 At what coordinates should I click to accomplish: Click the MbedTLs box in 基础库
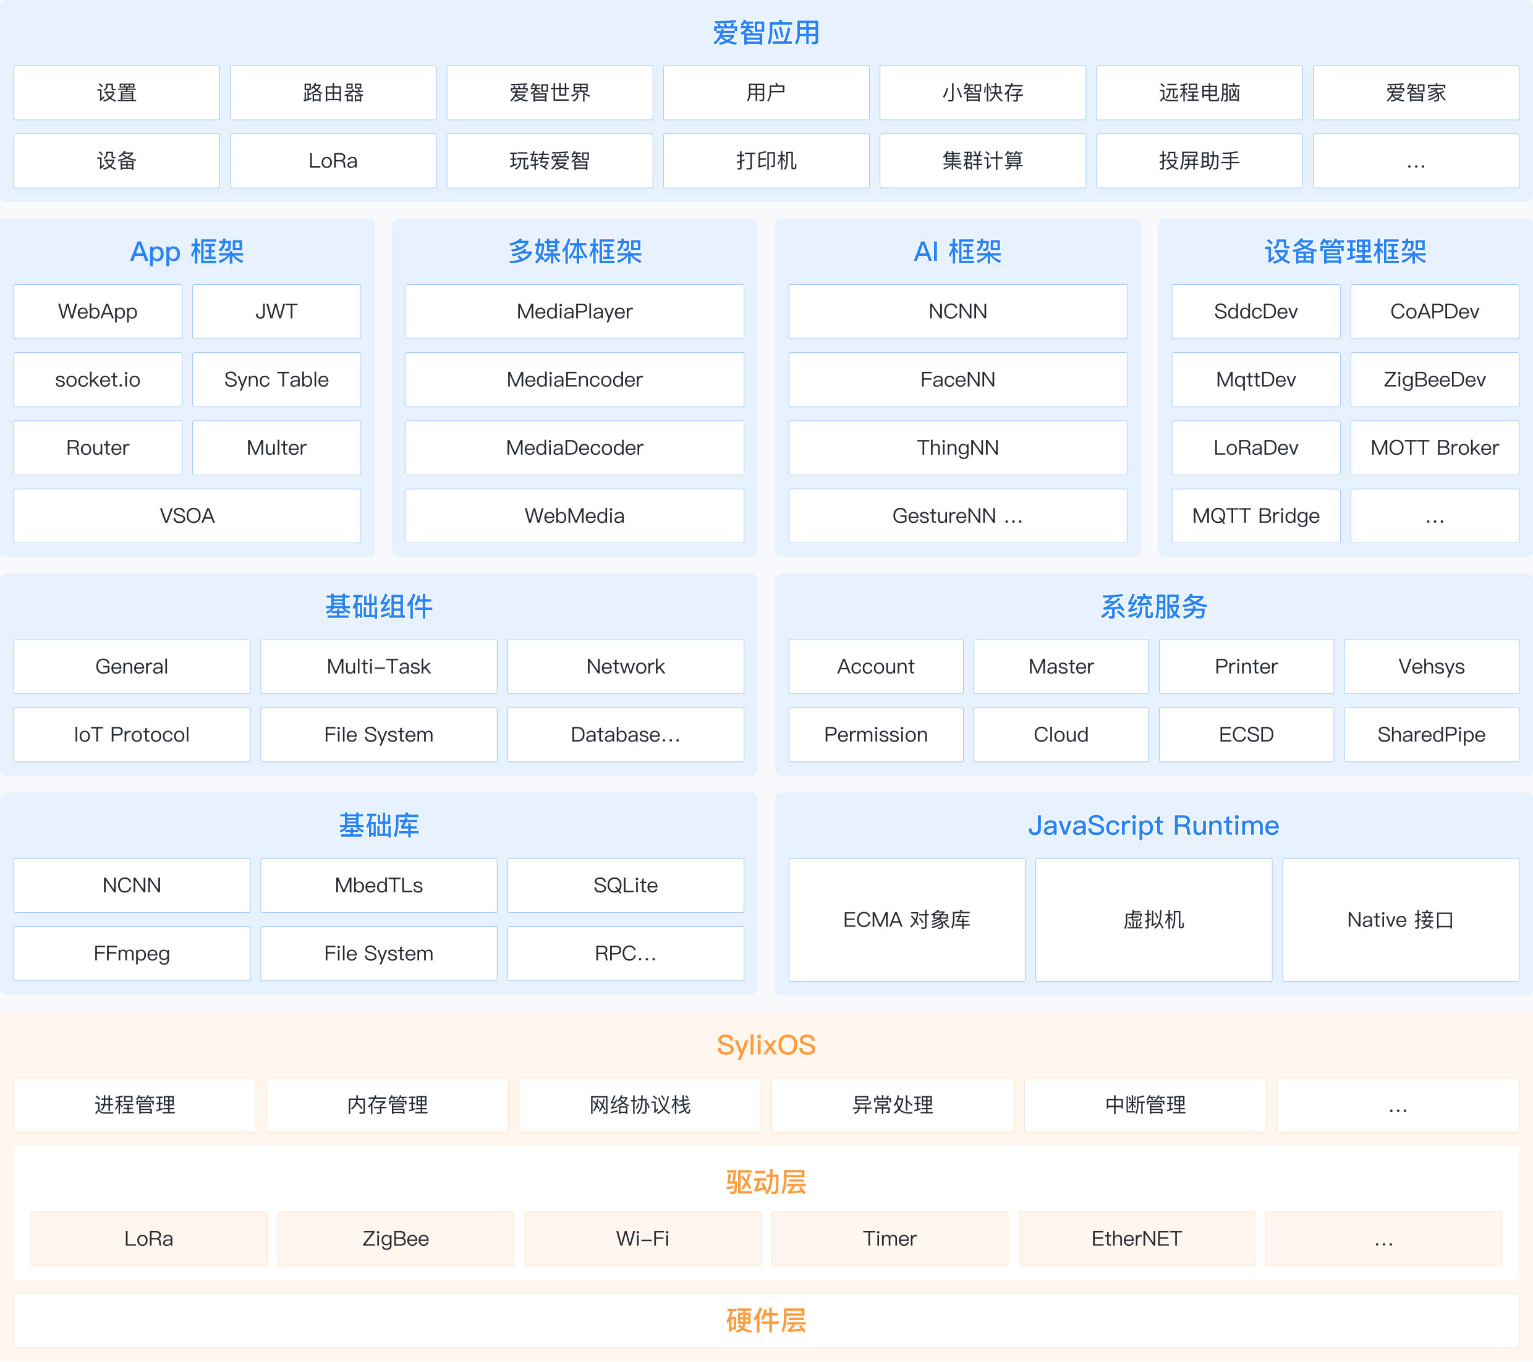[x=379, y=886]
